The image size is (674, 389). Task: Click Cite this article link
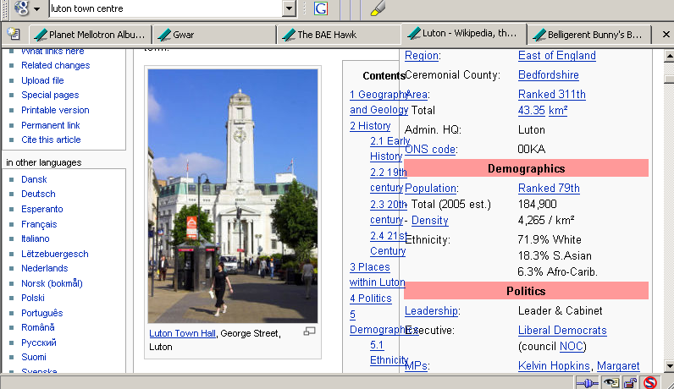51,140
